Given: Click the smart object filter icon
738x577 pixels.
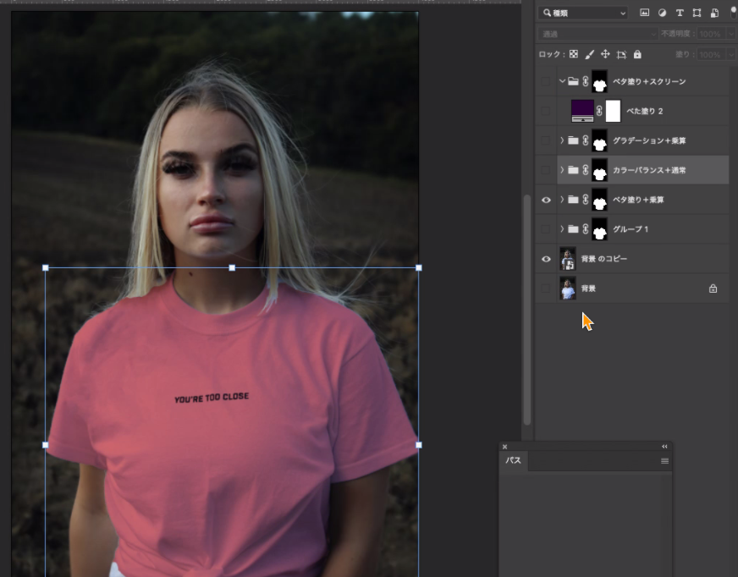Looking at the screenshot, I should [714, 13].
